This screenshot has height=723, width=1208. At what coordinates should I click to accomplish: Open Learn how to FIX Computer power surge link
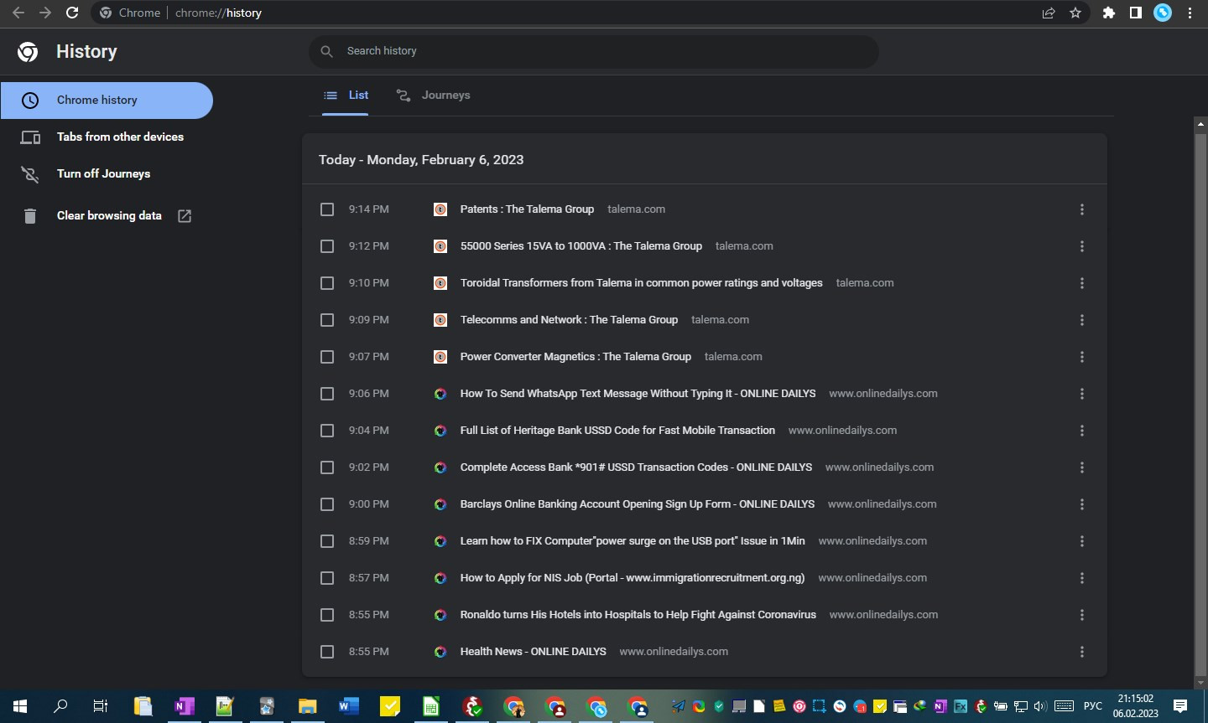(x=633, y=541)
